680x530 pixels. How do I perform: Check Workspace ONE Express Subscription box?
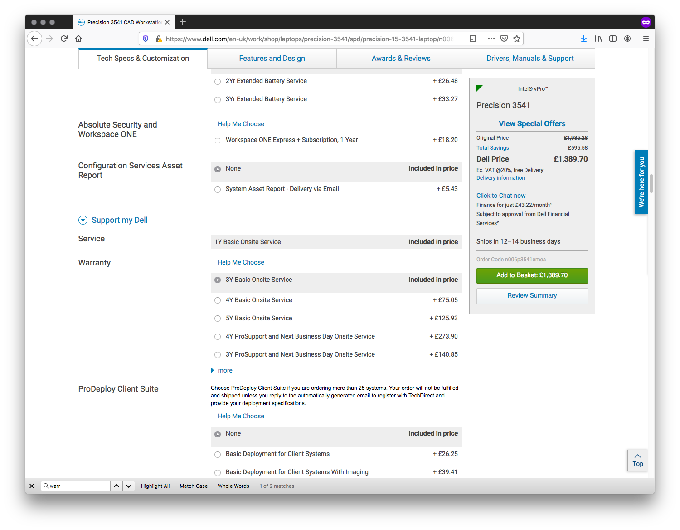(218, 140)
